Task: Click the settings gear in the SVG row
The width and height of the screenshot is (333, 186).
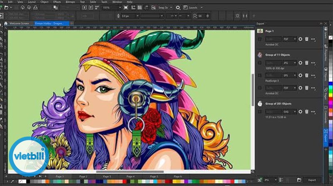Action: (x=300, y=112)
